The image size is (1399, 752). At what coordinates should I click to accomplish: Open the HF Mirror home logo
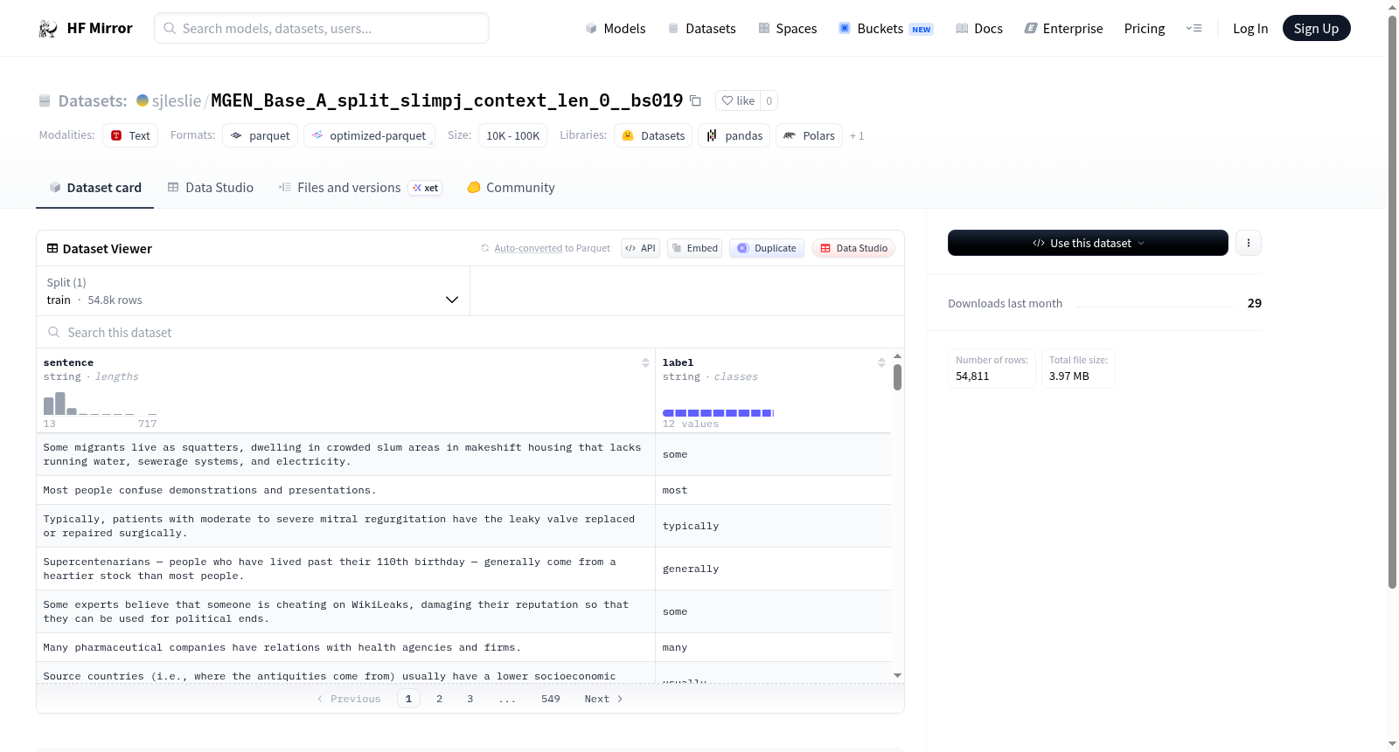(x=86, y=28)
